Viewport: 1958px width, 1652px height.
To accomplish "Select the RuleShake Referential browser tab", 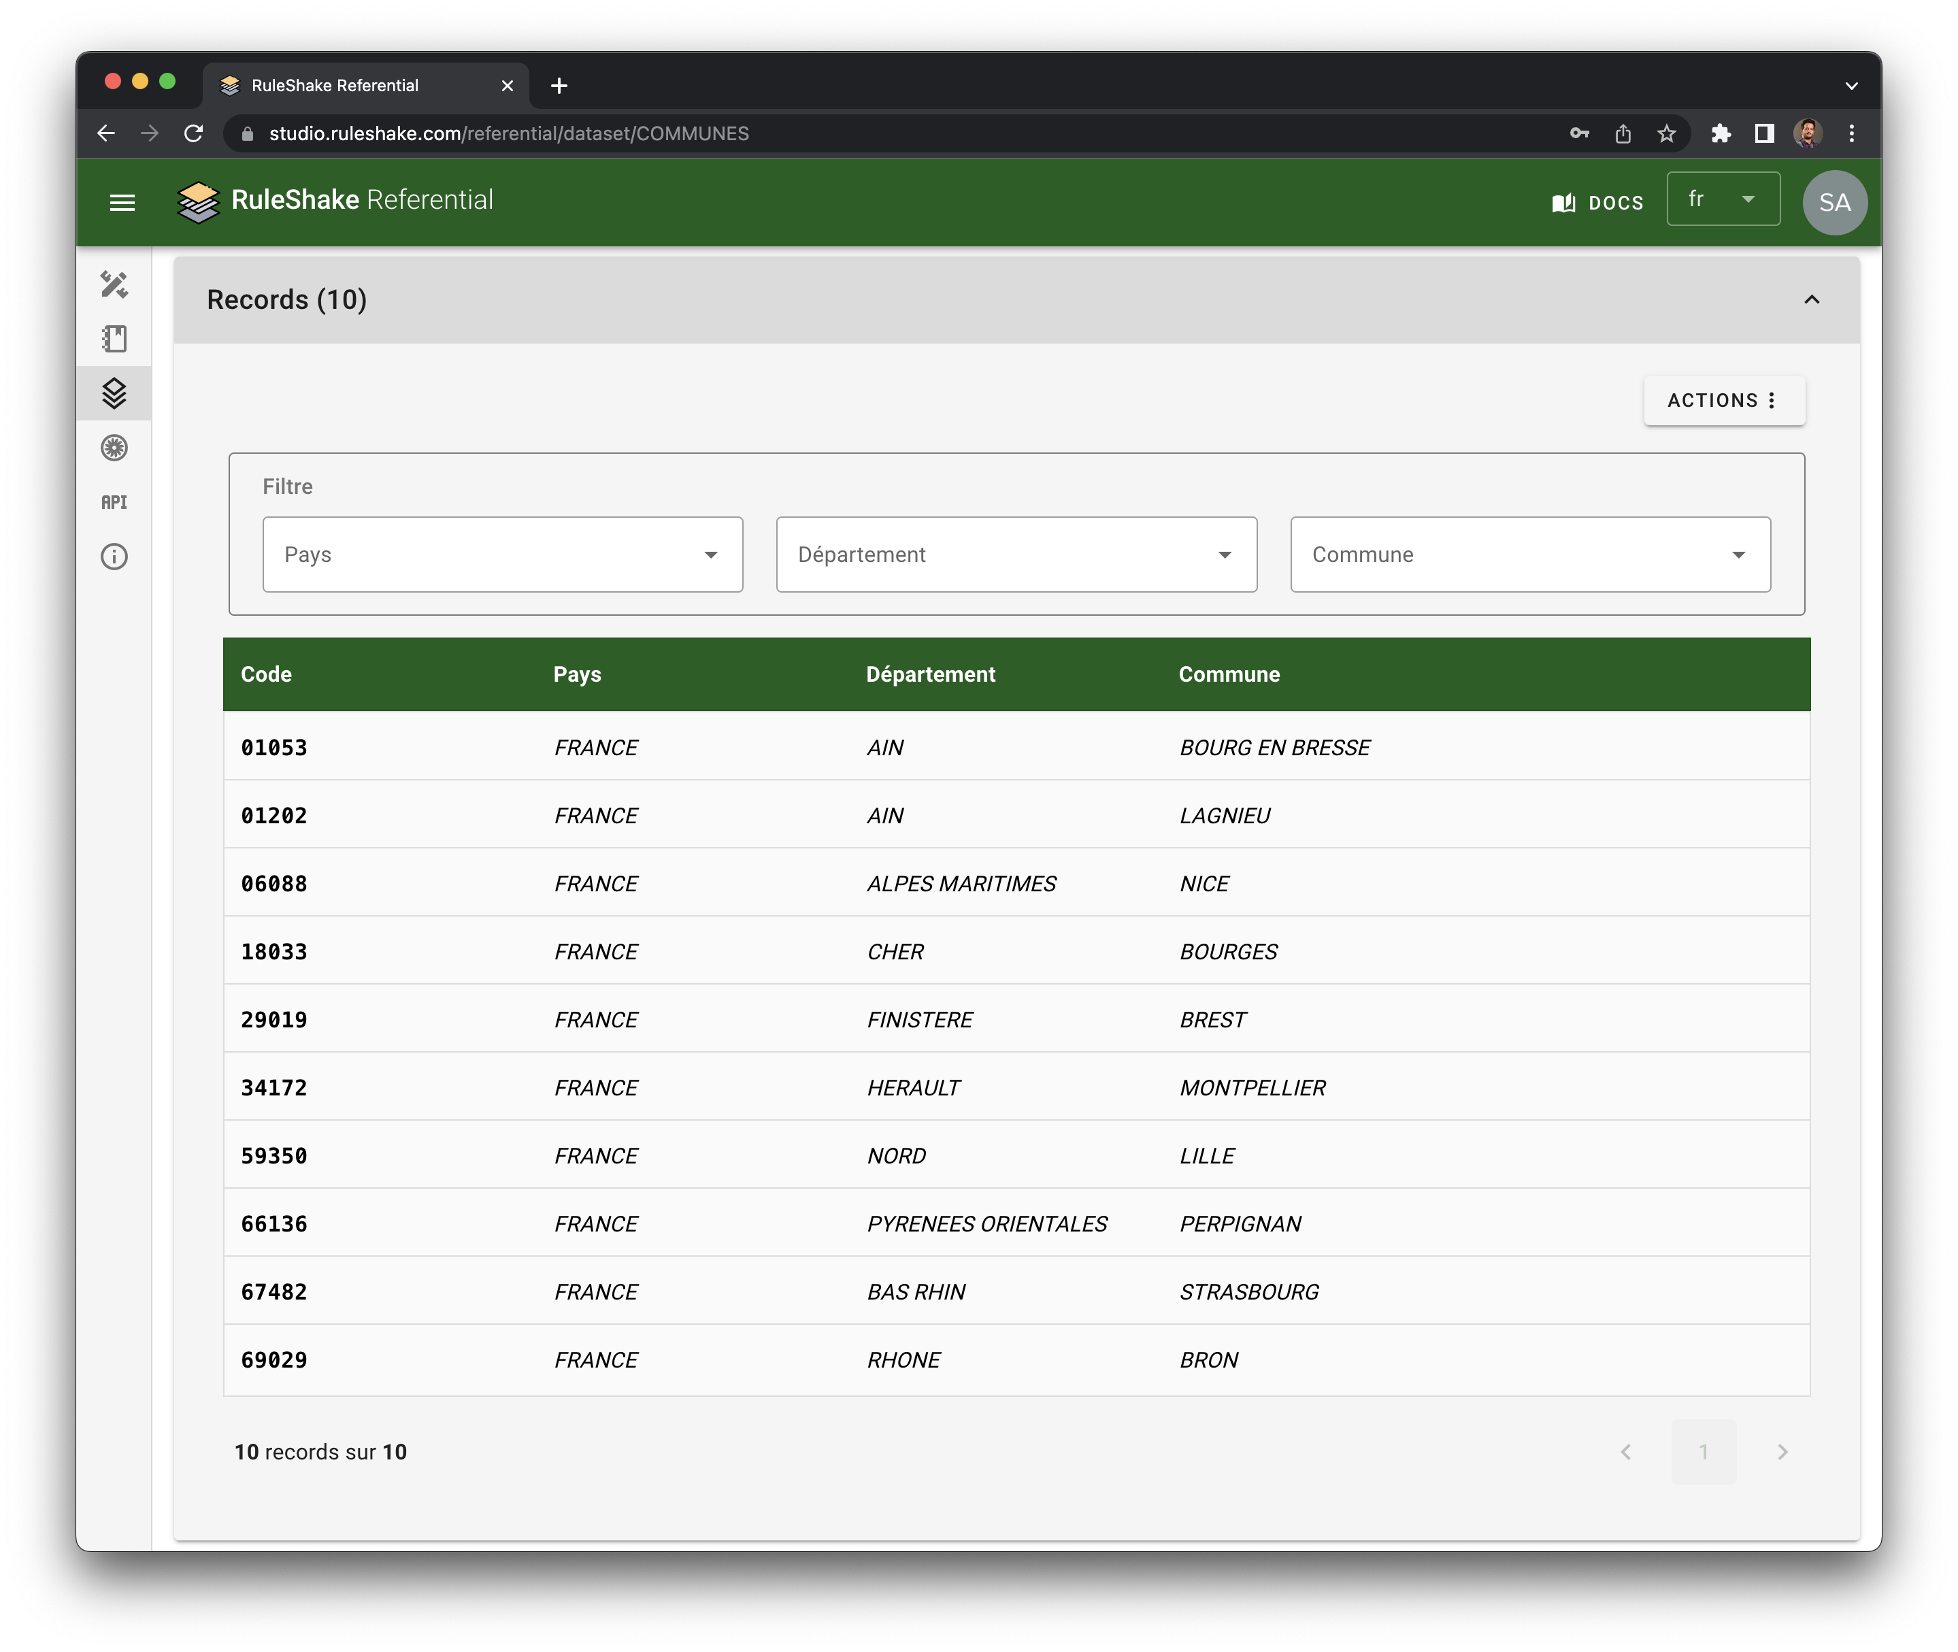I will click(356, 85).
